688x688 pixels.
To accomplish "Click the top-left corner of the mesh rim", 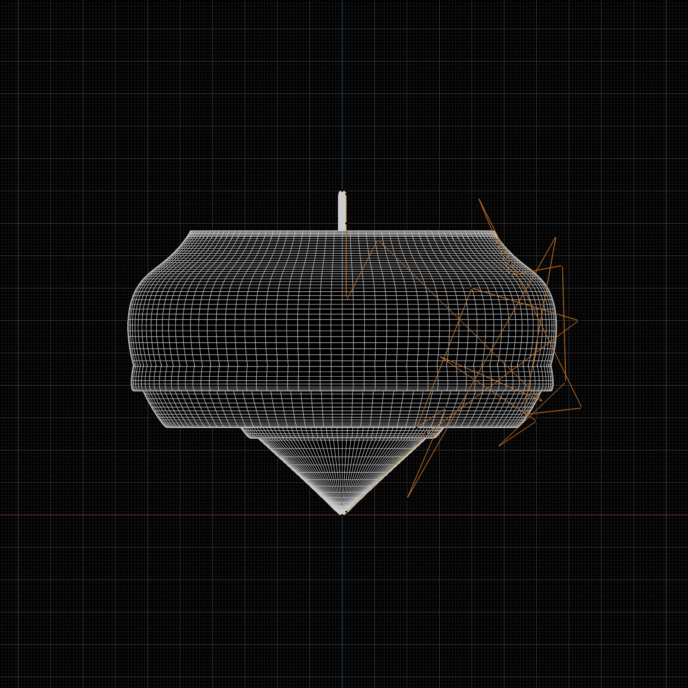I will [x=191, y=231].
